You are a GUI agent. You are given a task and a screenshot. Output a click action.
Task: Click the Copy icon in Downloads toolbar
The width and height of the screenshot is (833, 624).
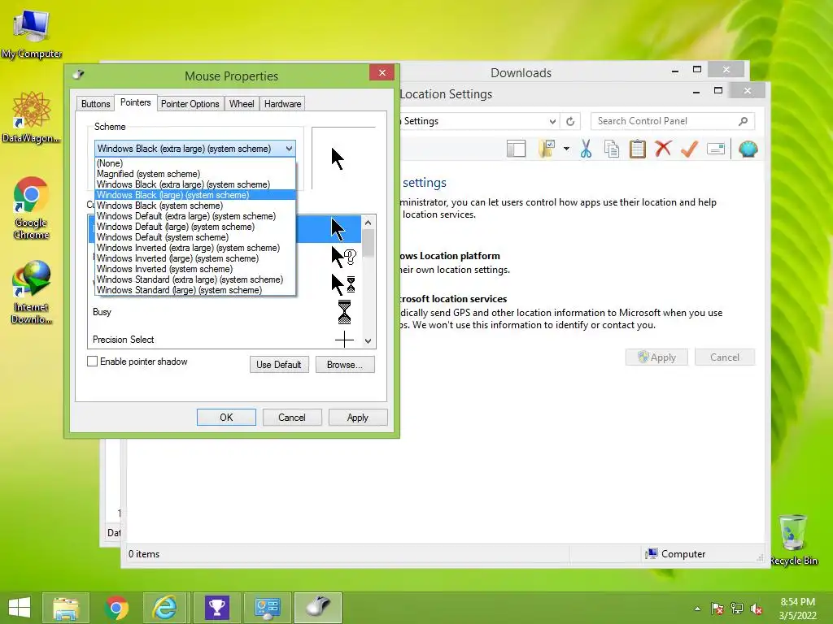[x=612, y=149]
